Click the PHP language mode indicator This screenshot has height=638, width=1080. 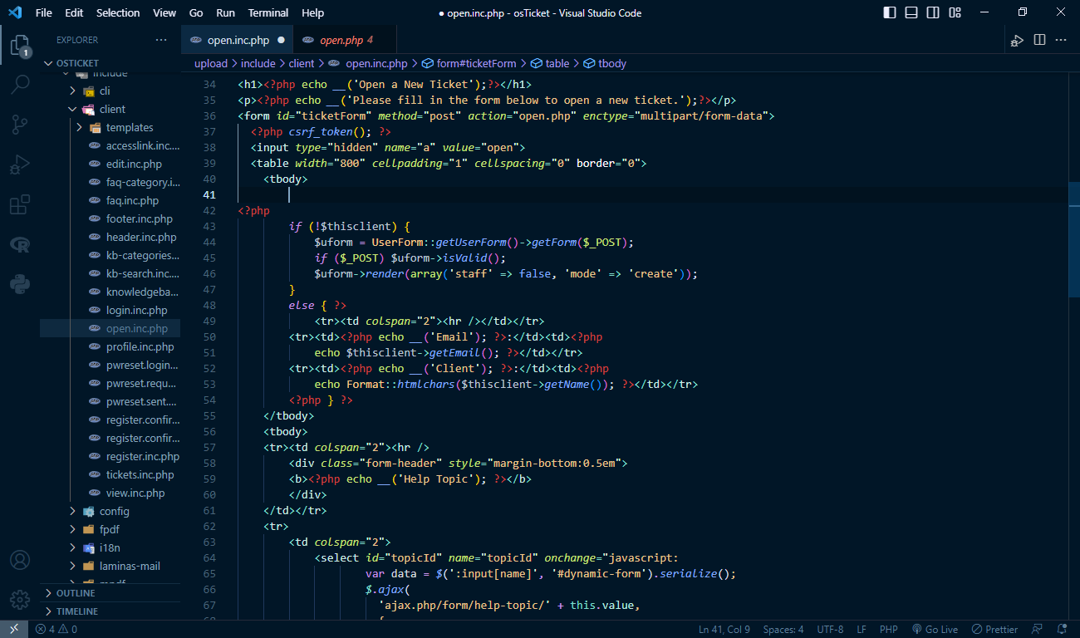coord(888,629)
